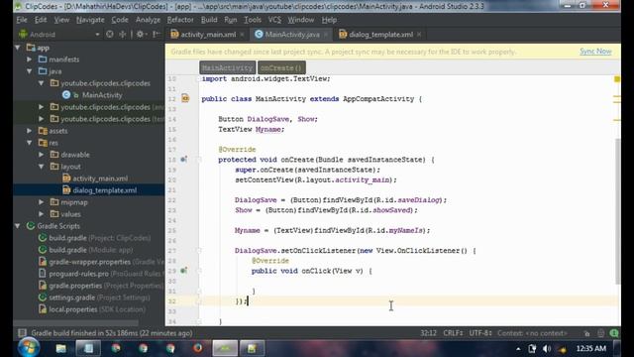Click the Windows Start orb

coord(29,348)
